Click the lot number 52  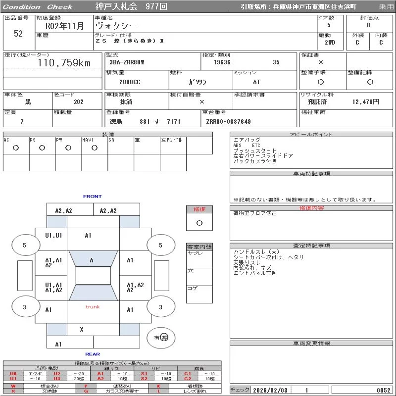pos(18,34)
